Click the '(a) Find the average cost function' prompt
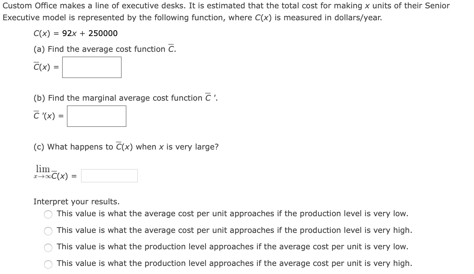The width and height of the screenshot is (474, 274). tap(105, 49)
